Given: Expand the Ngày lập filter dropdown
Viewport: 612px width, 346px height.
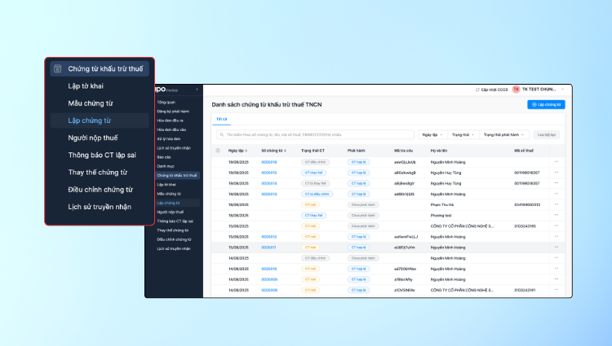Looking at the screenshot, I should click(432, 134).
